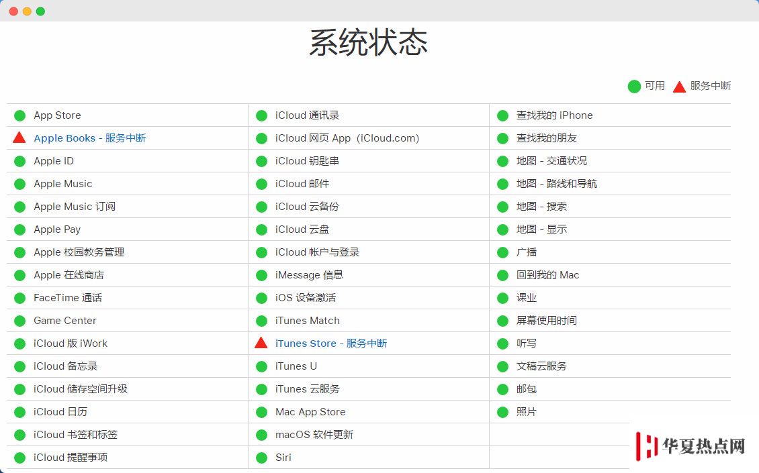Screen dimensions: 759x473
Task: Click the green 可用 legend circle
Action: [x=634, y=87]
